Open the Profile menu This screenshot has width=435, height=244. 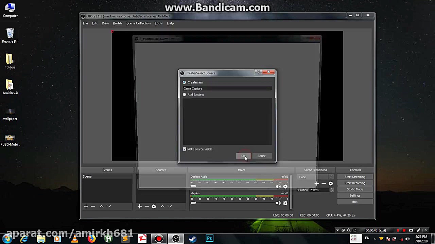[118, 23]
